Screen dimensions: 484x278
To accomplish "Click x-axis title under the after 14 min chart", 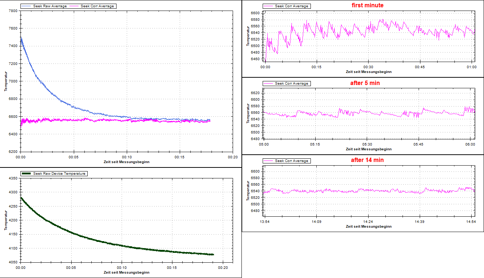I will click(x=369, y=226).
